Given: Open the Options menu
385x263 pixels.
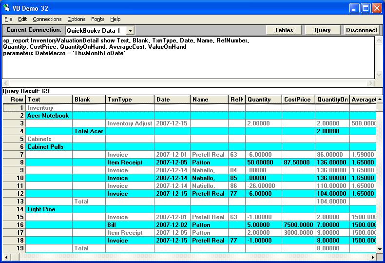Looking at the screenshot, I should tap(77, 19).
